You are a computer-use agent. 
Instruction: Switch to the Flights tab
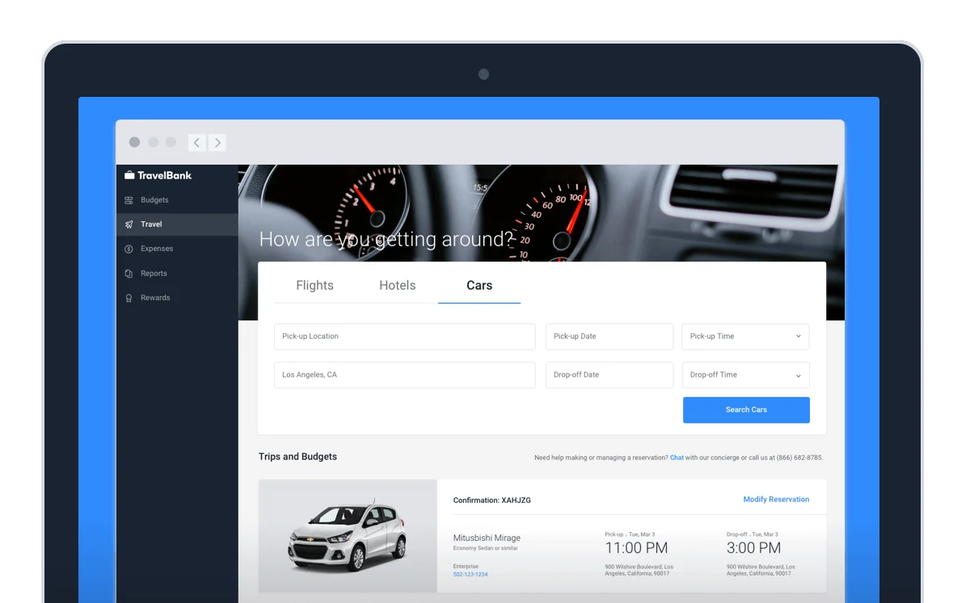point(314,286)
